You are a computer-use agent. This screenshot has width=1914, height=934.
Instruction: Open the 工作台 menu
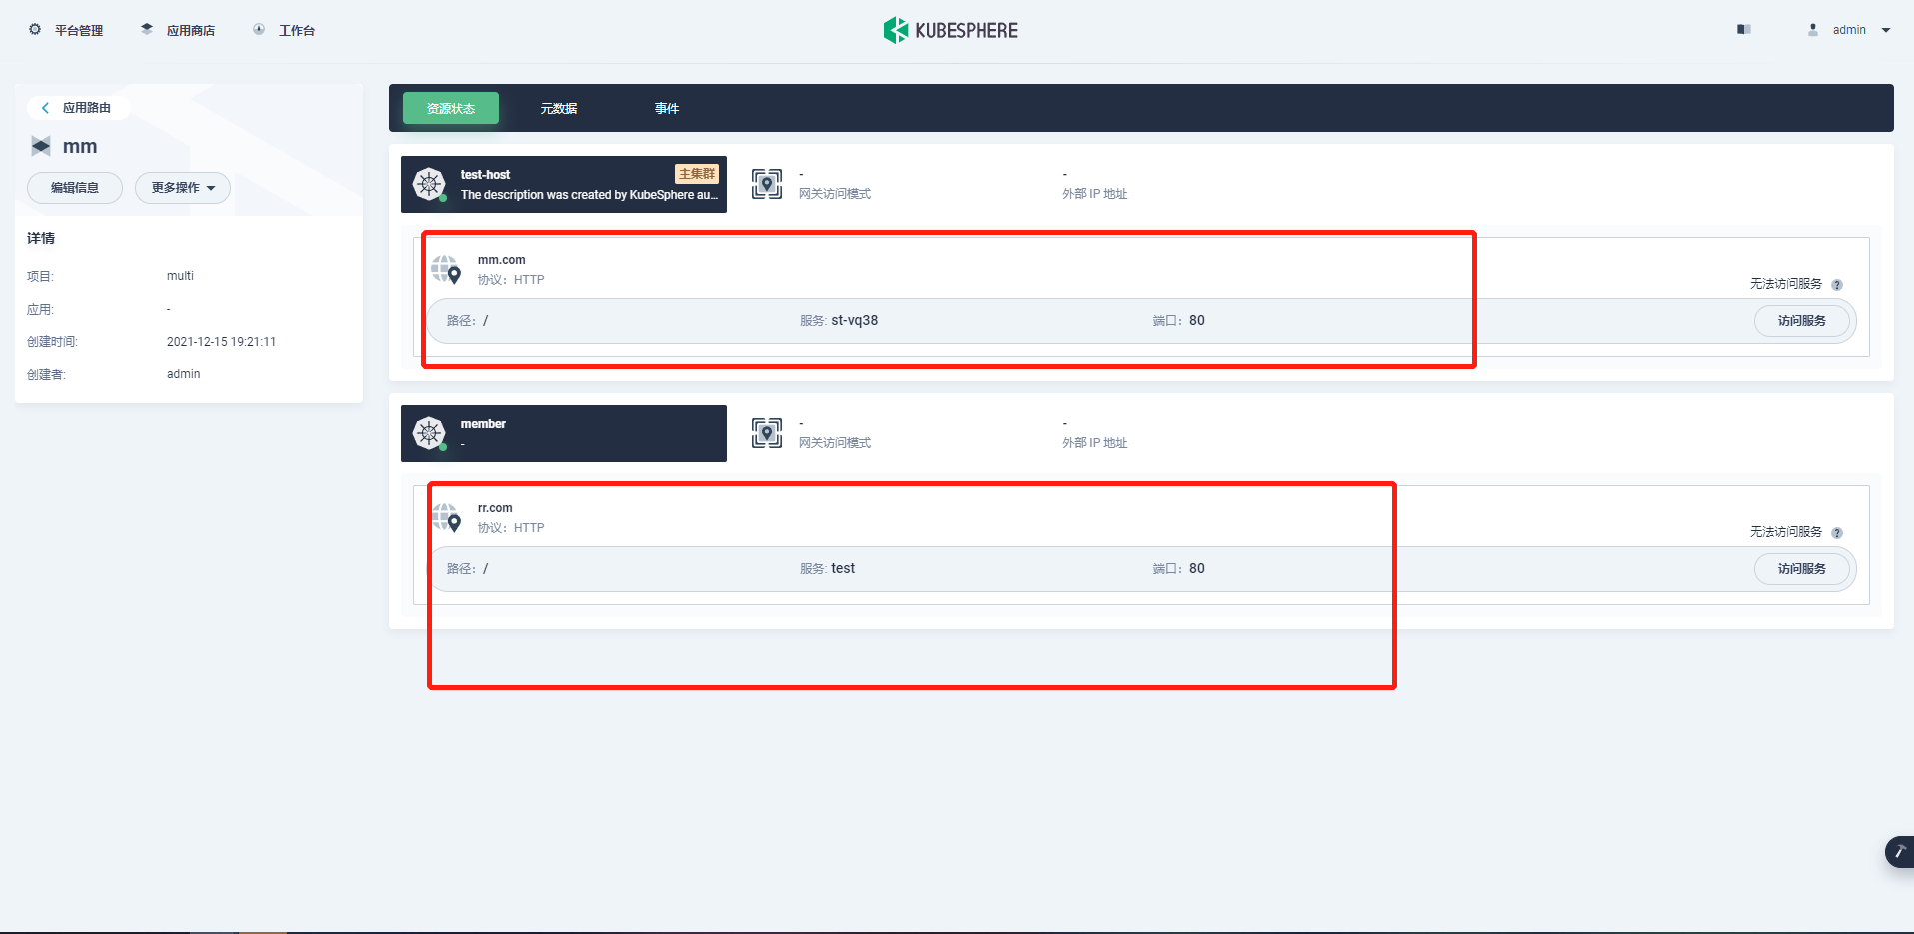pos(297,31)
